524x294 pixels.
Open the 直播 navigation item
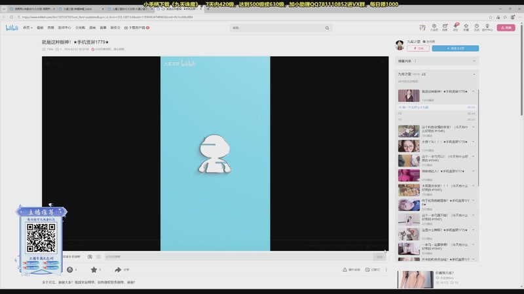coord(50,28)
